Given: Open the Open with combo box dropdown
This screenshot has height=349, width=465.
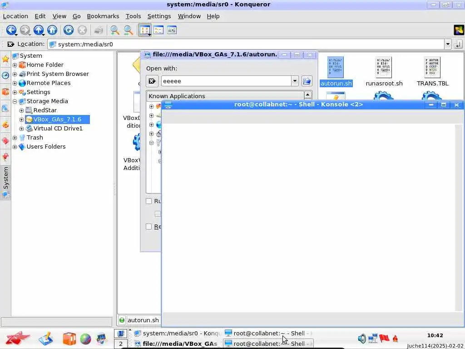Looking at the screenshot, I should [295, 81].
